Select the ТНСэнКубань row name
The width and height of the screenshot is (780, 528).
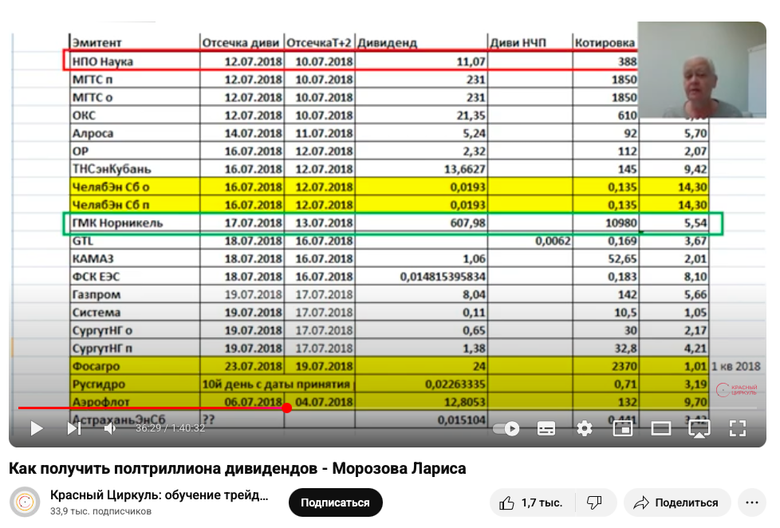coord(112,169)
